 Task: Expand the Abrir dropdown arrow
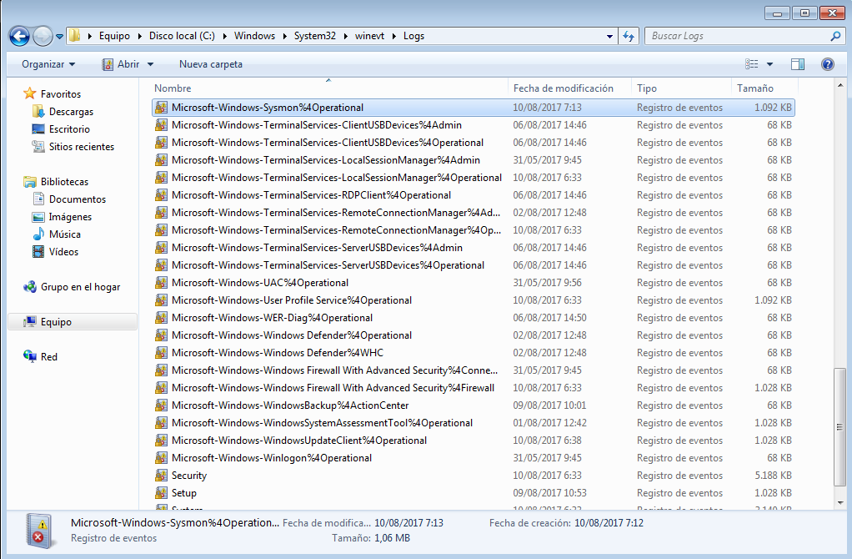(x=150, y=64)
